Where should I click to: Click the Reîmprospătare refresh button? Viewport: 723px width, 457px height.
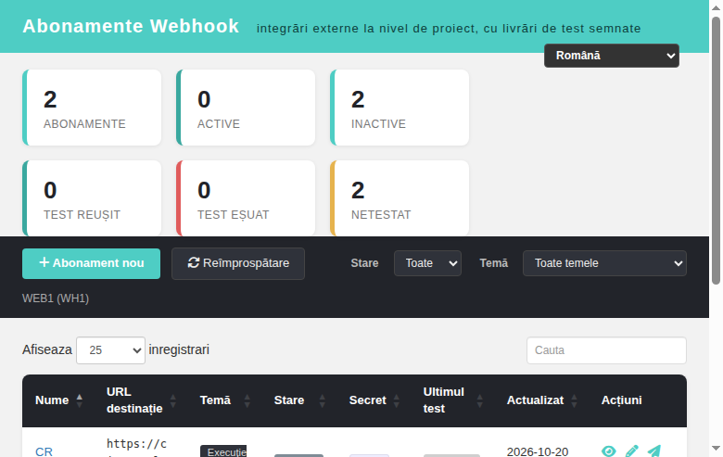click(238, 263)
